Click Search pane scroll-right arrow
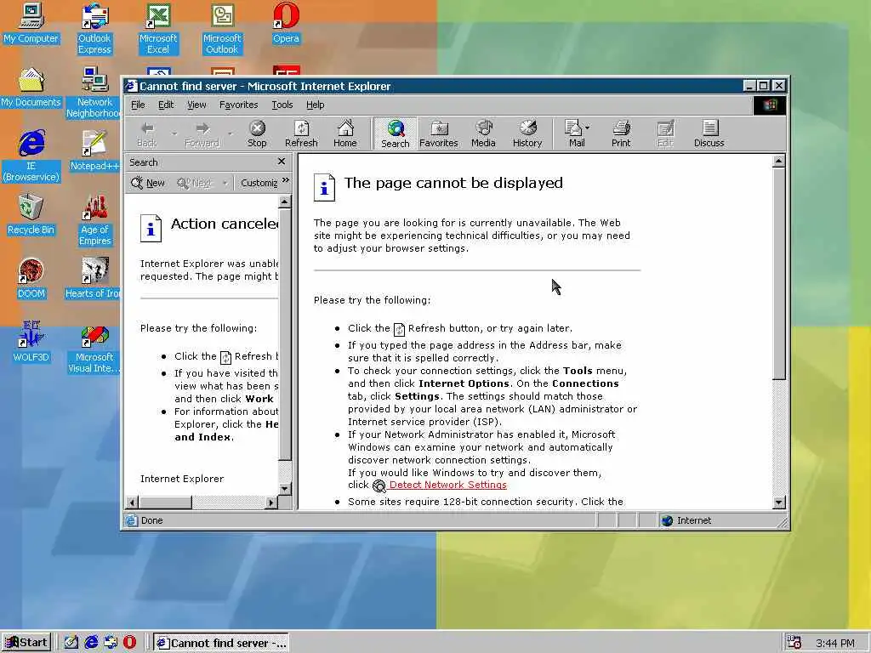Viewport: 871px width, 653px height. [270, 503]
